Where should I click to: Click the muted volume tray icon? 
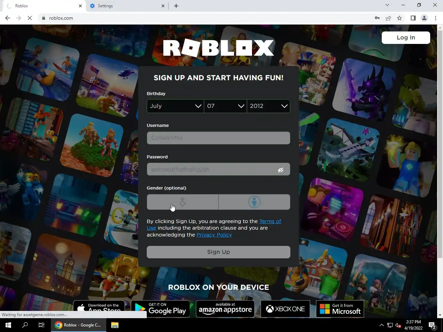click(398, 325)
